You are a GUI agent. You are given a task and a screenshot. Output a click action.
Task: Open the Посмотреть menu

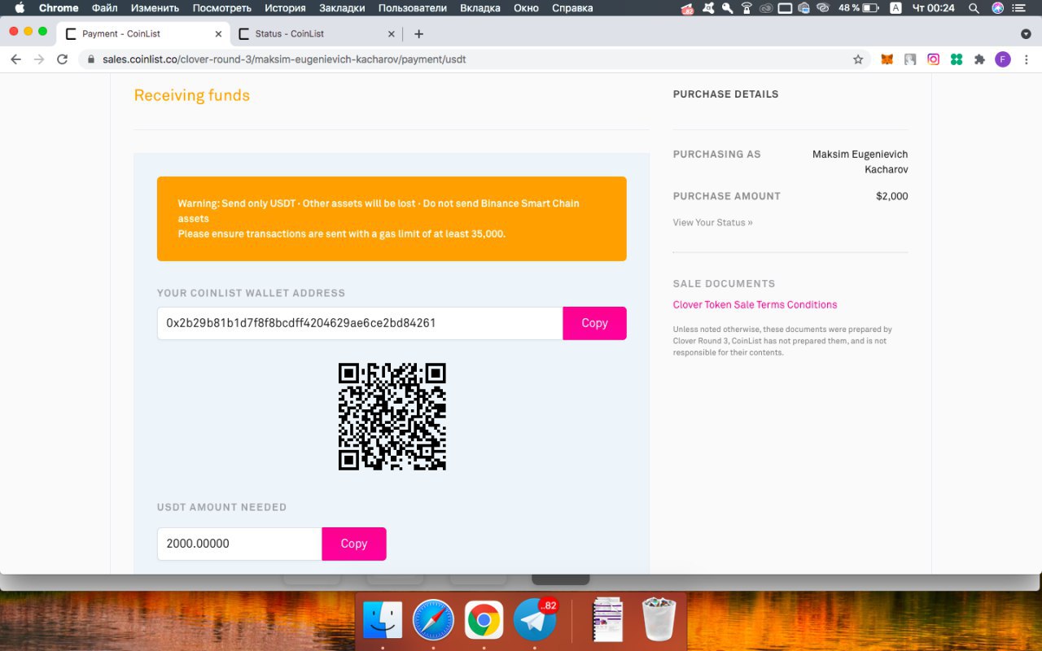[221, 8]
